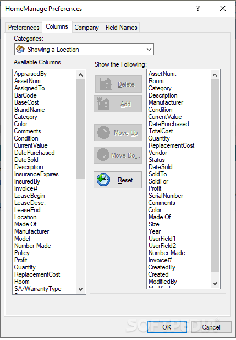Choose Year in Show the Following list
The height and width of the screenshot is (340, 236).
tap(155, 231)
